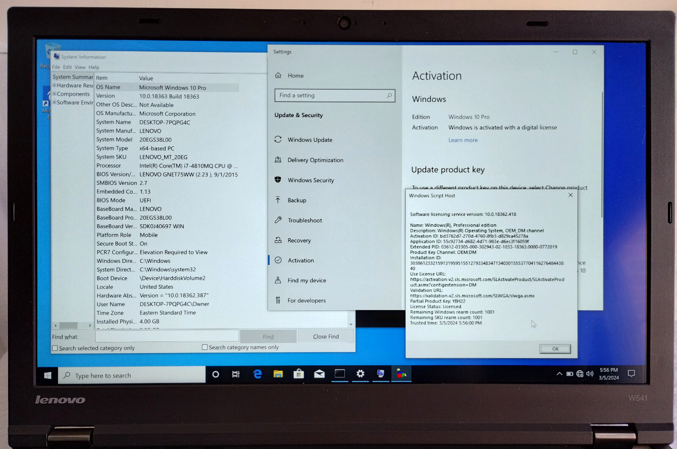Open the Windows Start menu
This screenshot has height=449, width=677.
tap(48, 375)
